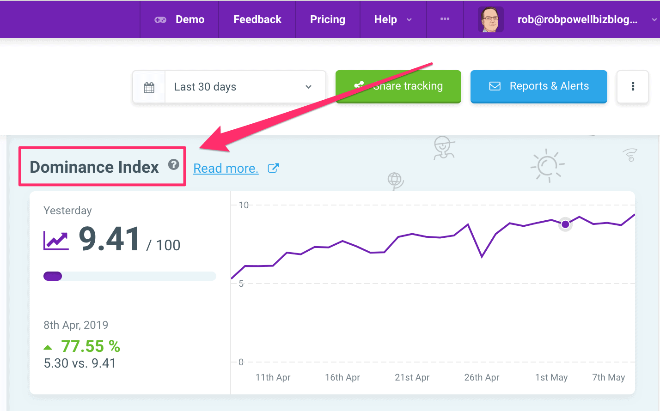Open the account dropdown arrow
660x411 pixels.
[654, 20]
